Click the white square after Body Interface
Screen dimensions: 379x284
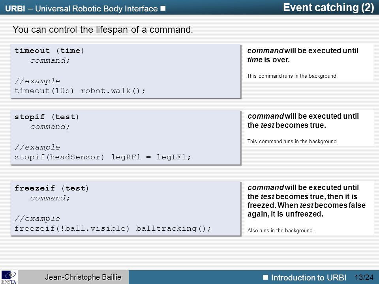pos(163,8)
